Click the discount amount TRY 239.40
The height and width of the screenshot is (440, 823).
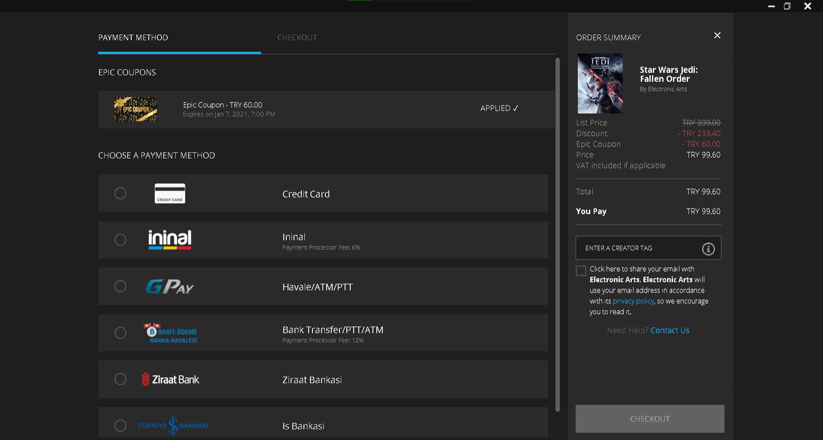tap(699, 133)
